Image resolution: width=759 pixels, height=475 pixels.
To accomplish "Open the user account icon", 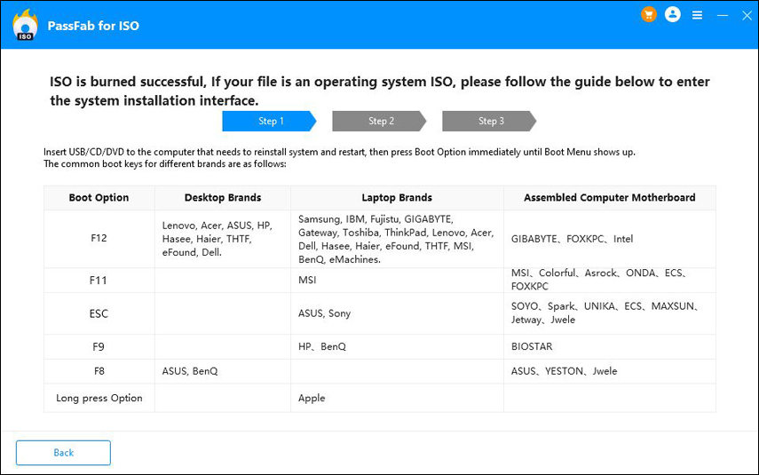I will point(672,15).
